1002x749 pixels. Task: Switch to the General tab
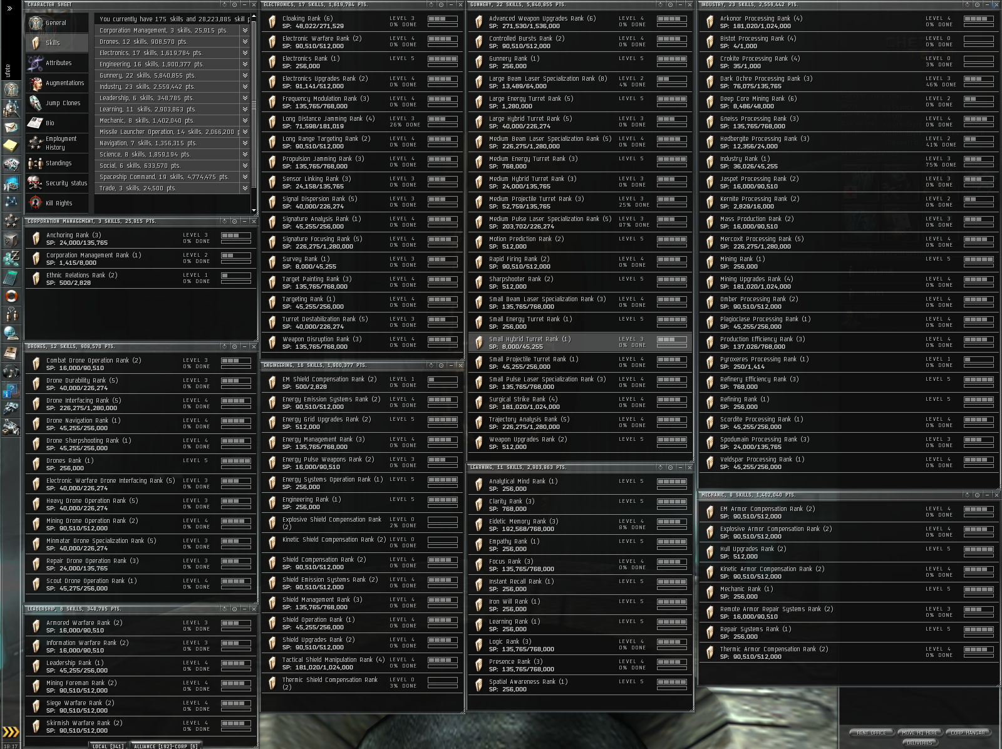coord(58,23)
